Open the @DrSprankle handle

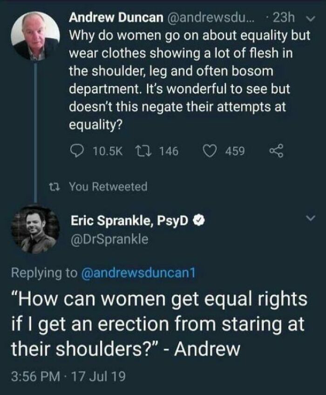pos(109,239)
